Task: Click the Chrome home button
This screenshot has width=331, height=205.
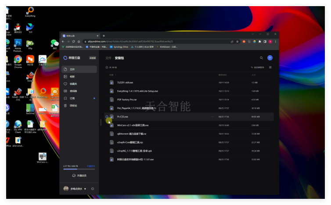Action: point(79,42)
